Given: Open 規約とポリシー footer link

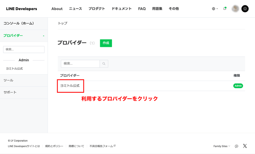Looking at the screenshot, I should point(54,146).
